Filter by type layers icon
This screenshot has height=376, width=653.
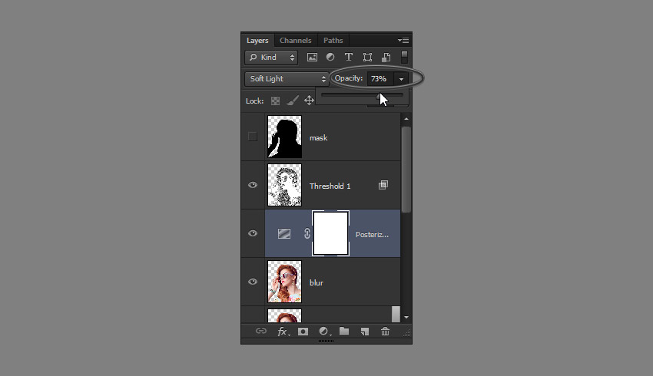349,57
